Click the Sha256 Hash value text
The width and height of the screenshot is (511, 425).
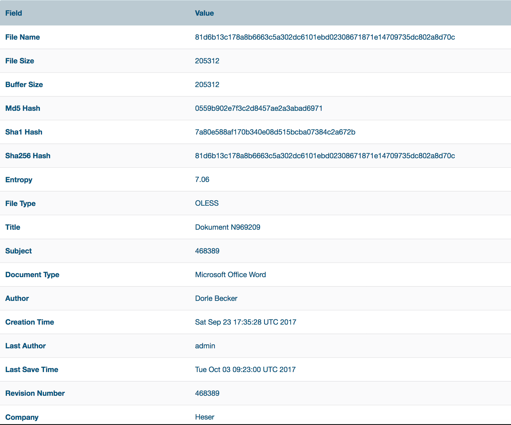325,156
